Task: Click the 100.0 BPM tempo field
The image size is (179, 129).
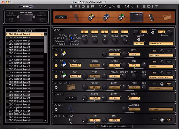Action: 139,43
